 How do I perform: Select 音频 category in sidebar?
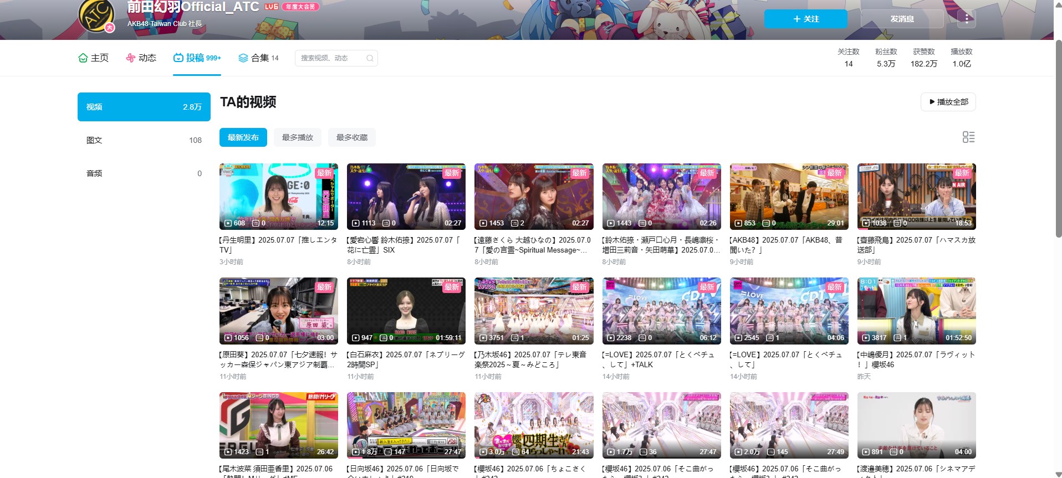(x=144, y=173)
